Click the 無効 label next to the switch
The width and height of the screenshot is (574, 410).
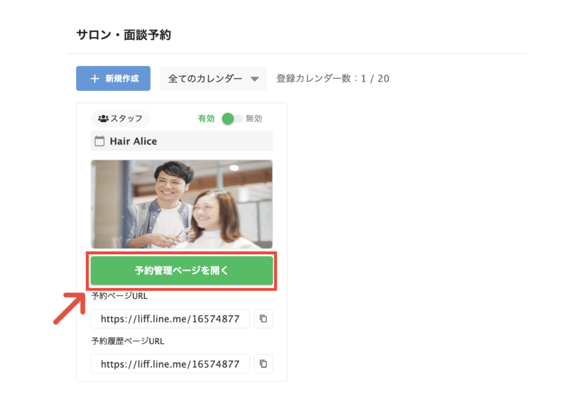(254, 119)
